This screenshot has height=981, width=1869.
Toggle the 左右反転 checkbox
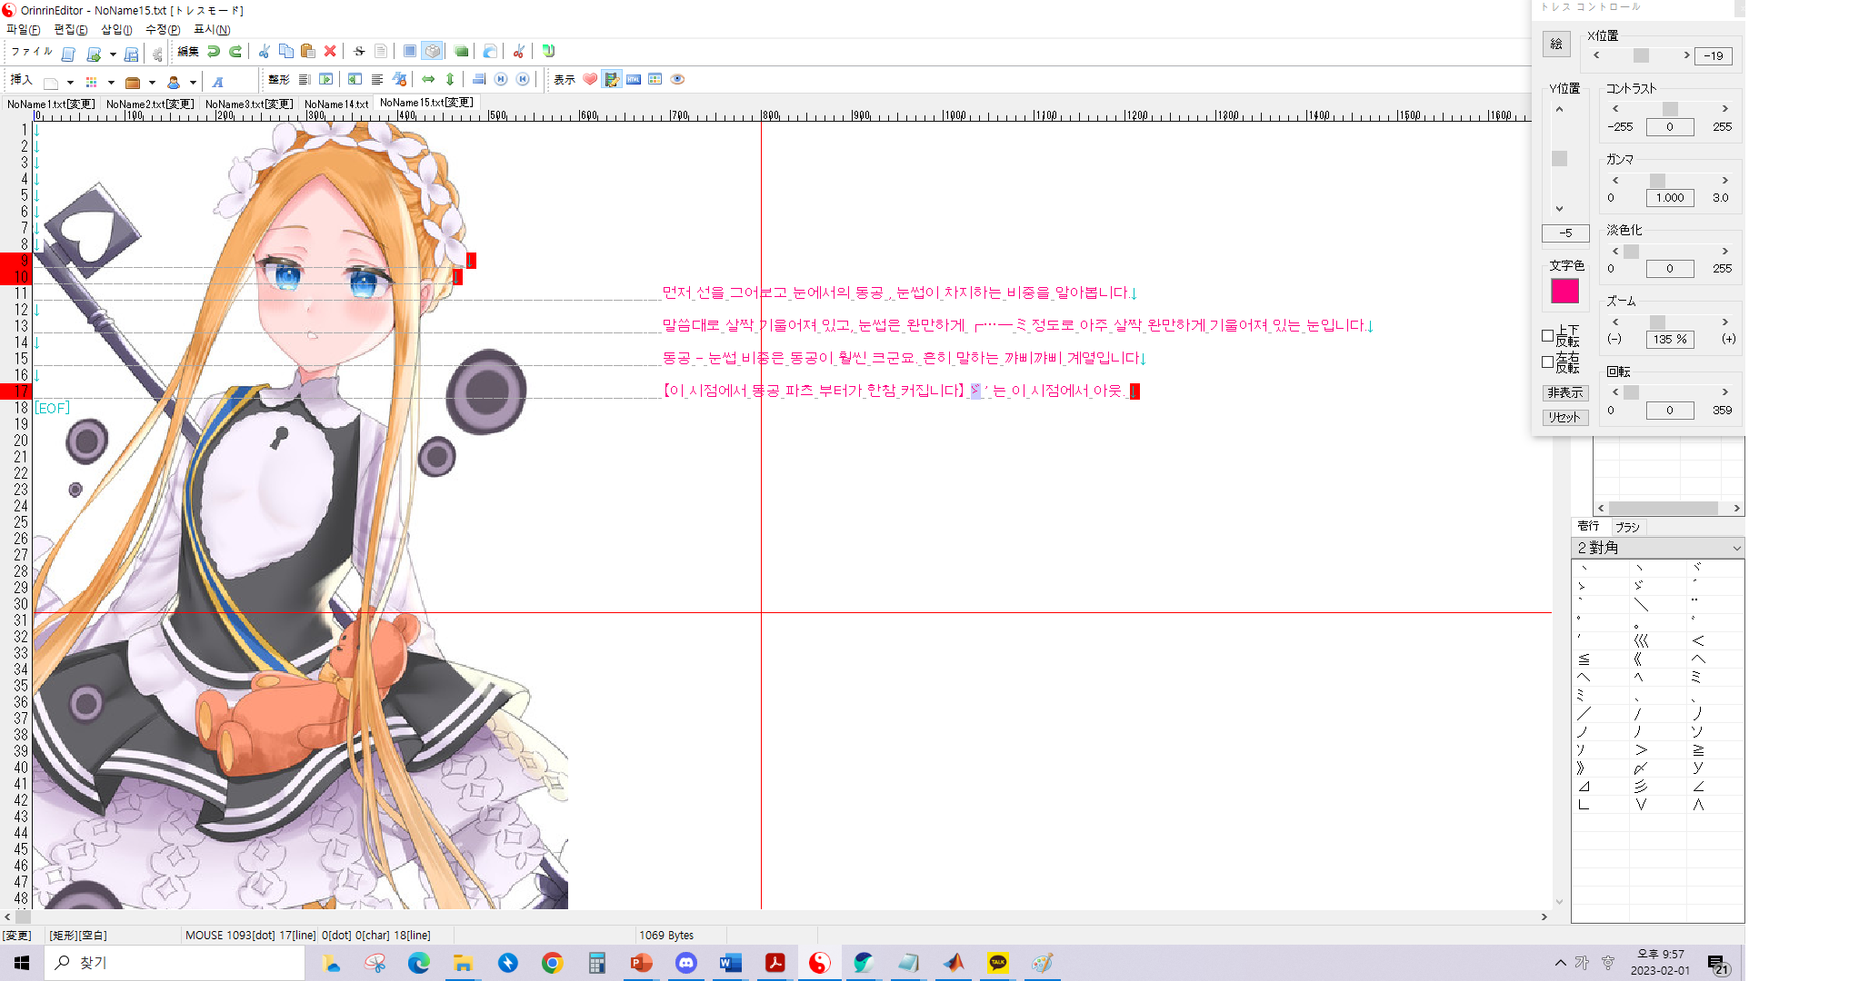tap(1547, 362)
